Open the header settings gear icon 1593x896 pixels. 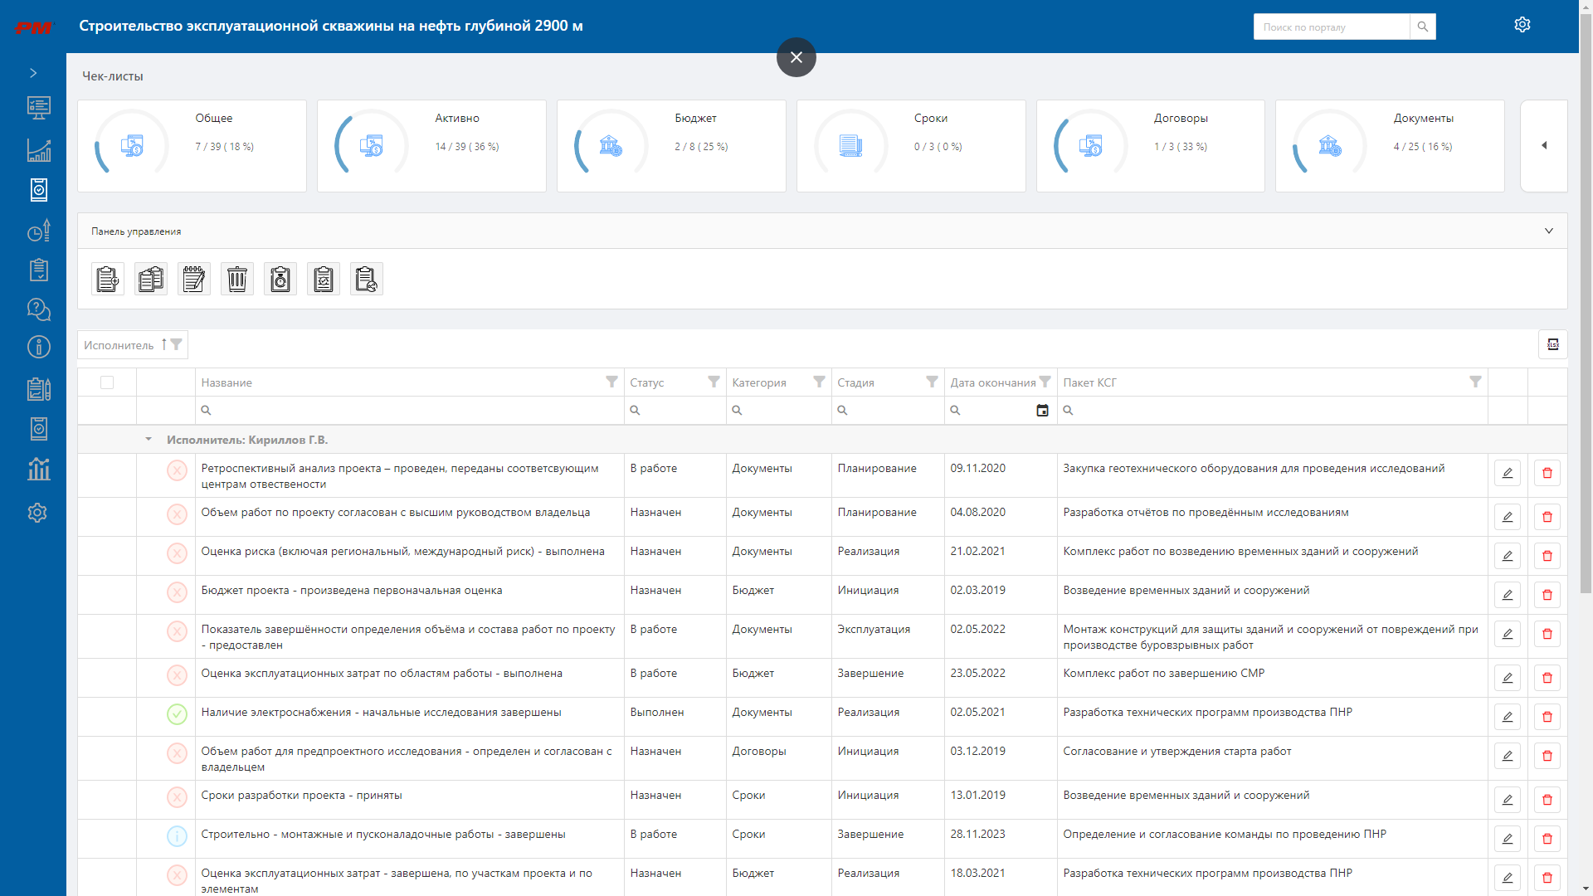click(1522, 25)
